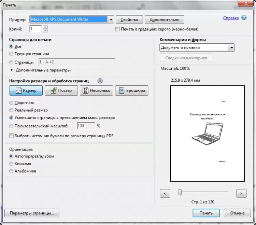Select Альбомная landscape orientation
This screenshot has height=225, width=256.
11,171
